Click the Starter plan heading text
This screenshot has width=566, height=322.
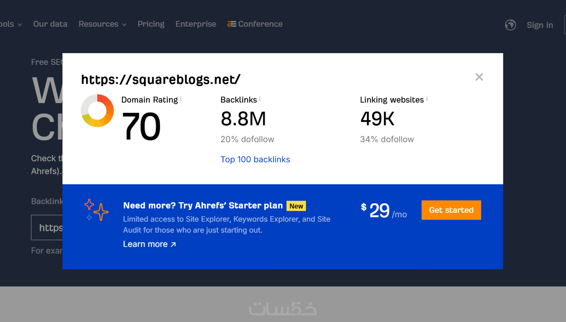click(x=203, y=205)
